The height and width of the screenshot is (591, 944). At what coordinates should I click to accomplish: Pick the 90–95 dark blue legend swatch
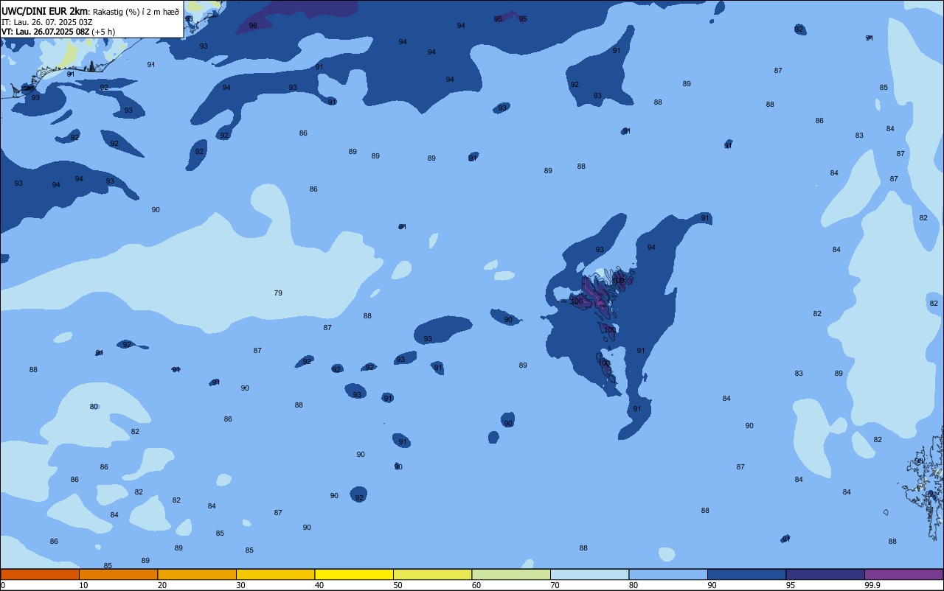tap(746, 574)
